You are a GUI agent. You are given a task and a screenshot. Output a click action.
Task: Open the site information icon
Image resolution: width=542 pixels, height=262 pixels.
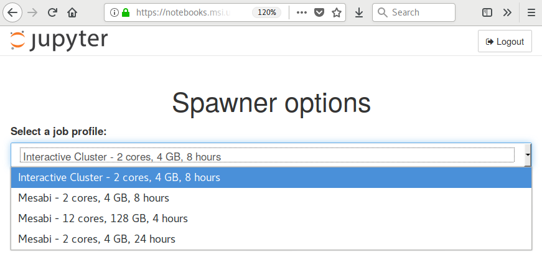pos(114,12)
